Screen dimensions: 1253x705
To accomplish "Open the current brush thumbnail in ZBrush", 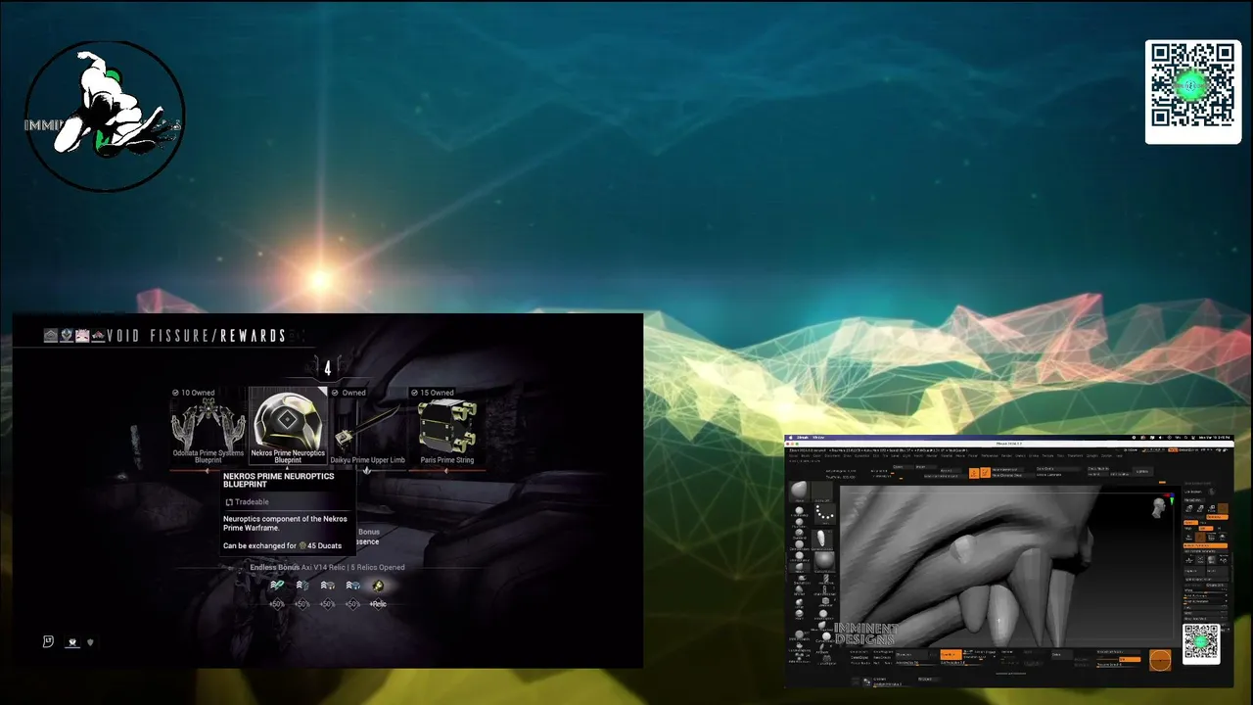I will (800, 490).
